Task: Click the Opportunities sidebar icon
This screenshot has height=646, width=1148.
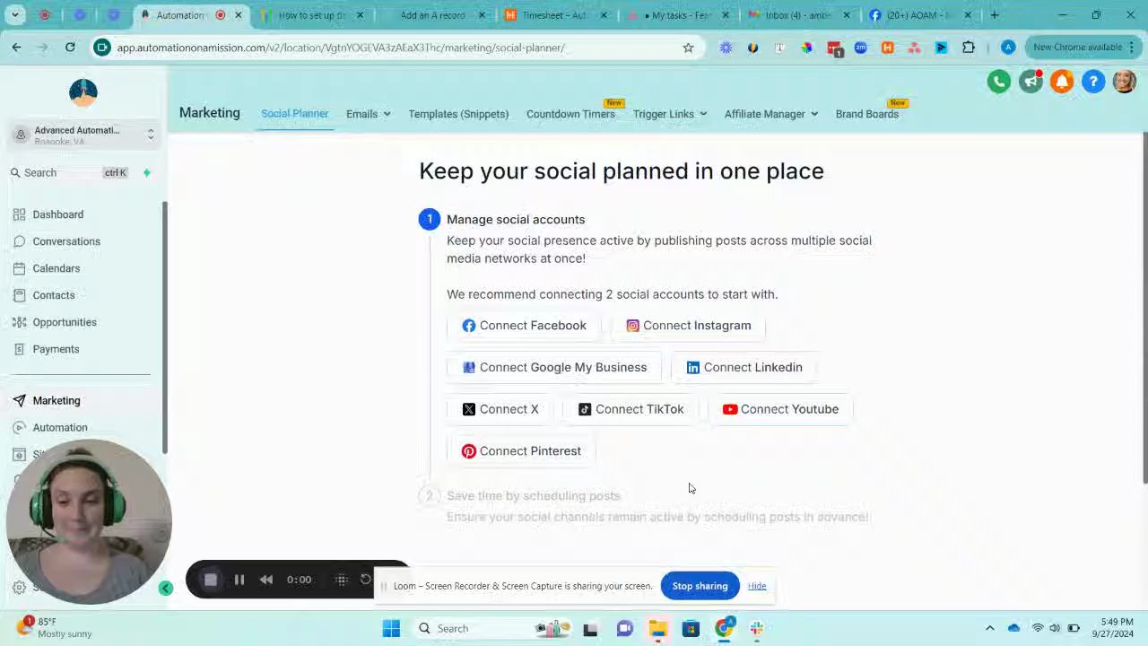Action: 19,322
